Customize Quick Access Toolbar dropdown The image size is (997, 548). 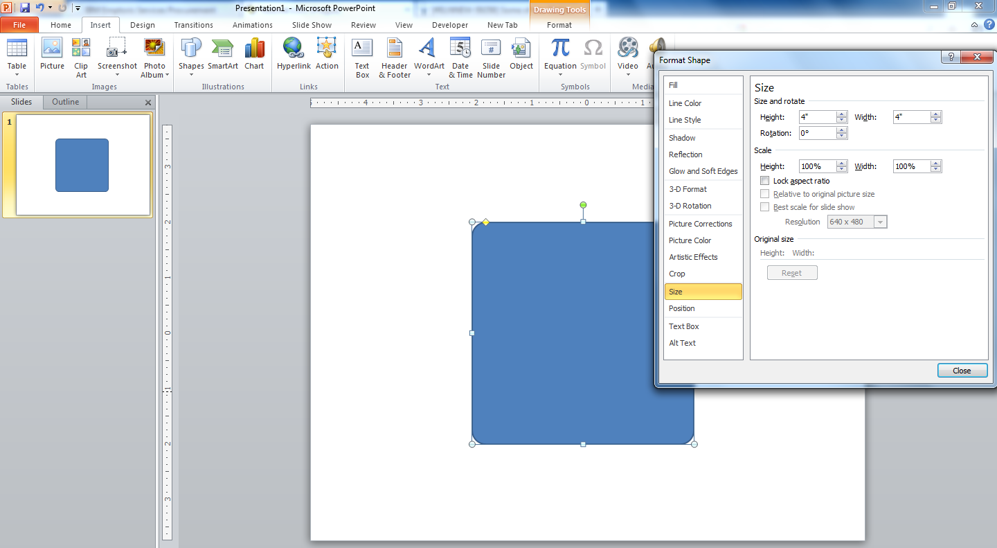(x=78, y=8)
